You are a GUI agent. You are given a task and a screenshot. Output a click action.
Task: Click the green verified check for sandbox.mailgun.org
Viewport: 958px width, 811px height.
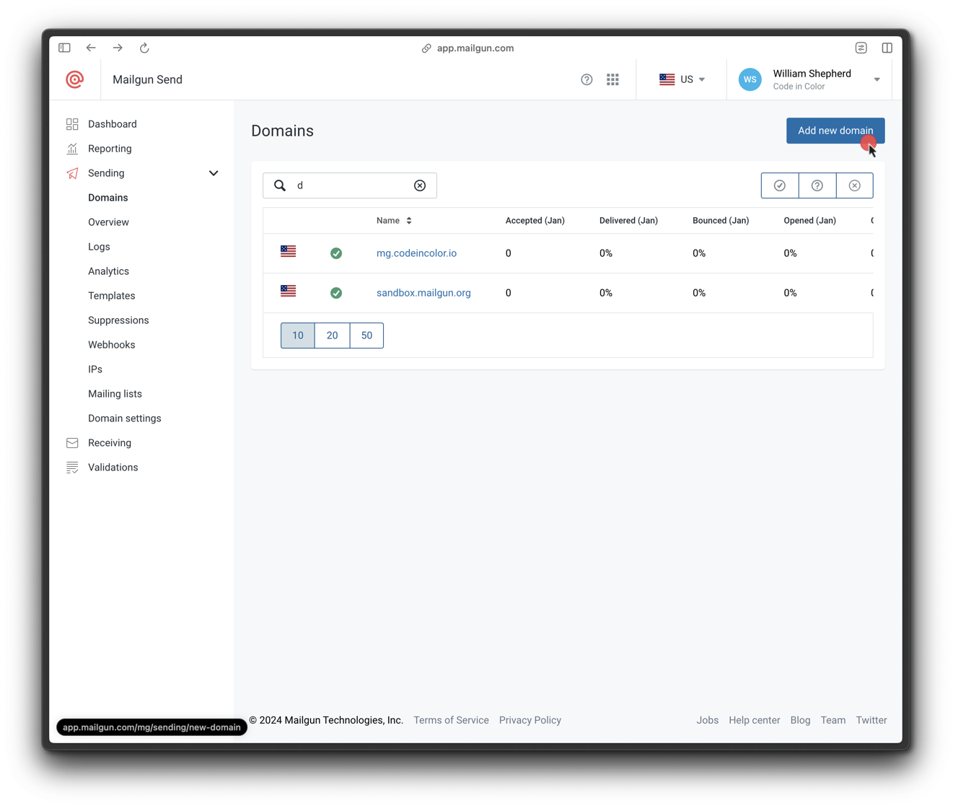click(336, 293)
